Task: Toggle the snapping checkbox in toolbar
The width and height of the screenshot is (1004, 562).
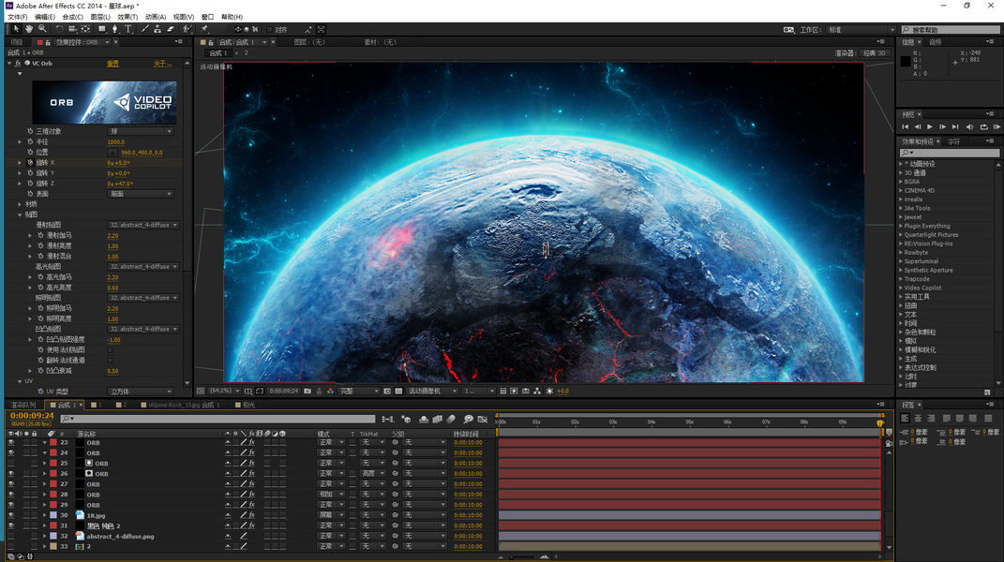Action: pos(270,29)
